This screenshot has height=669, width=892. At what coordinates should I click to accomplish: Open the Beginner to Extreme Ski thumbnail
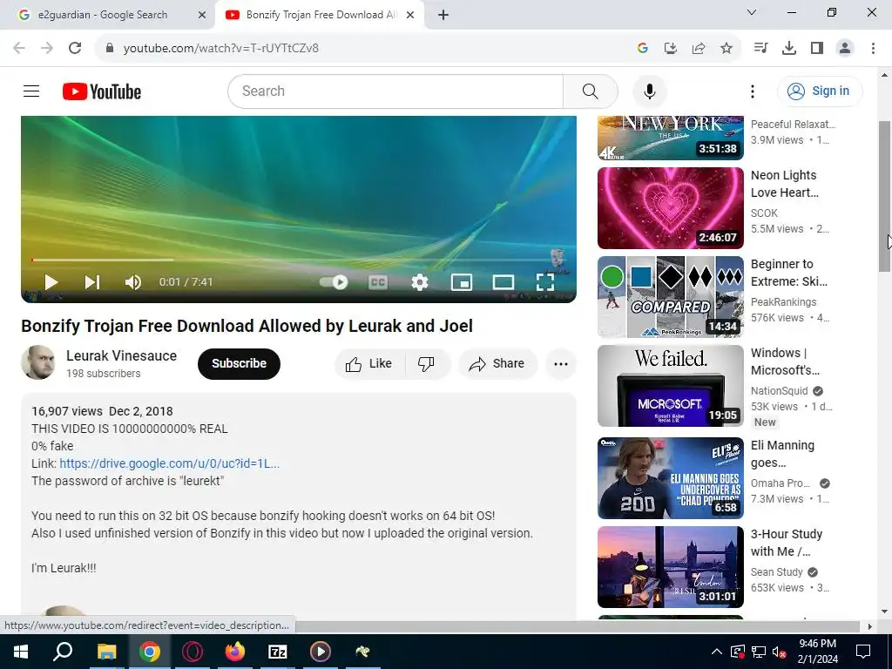click(x=670, y=297)
